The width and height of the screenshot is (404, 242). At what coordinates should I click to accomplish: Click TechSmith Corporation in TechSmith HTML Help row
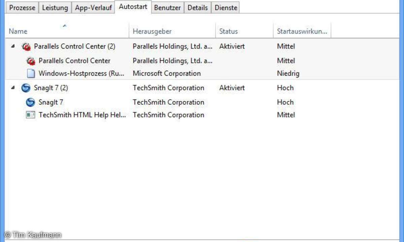pos(168,115)
